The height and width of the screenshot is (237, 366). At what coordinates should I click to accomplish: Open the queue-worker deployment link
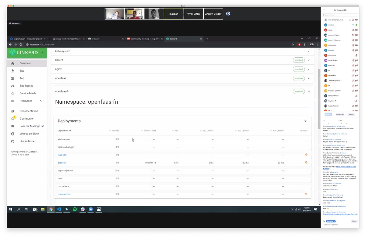pyautogui.click(x=64, y=194)
